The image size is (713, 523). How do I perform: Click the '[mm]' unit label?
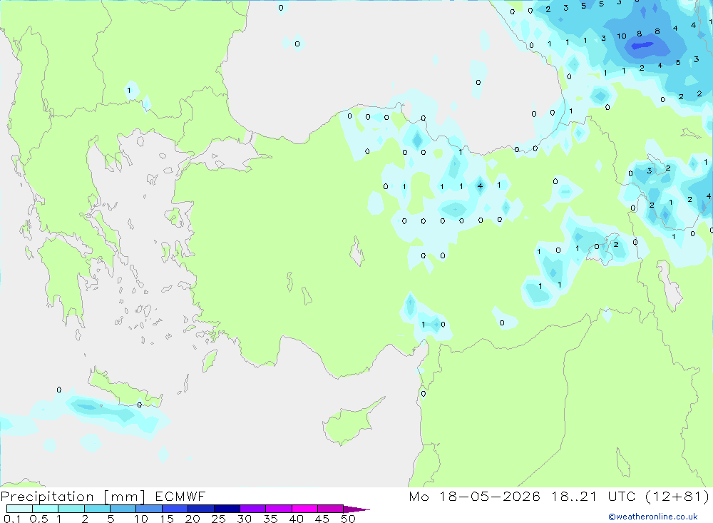pos(124,497)
